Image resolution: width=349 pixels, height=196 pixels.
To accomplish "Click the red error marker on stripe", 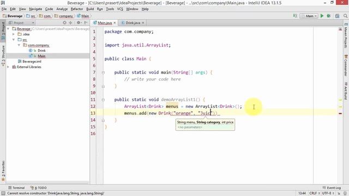I will pos(340,113).
